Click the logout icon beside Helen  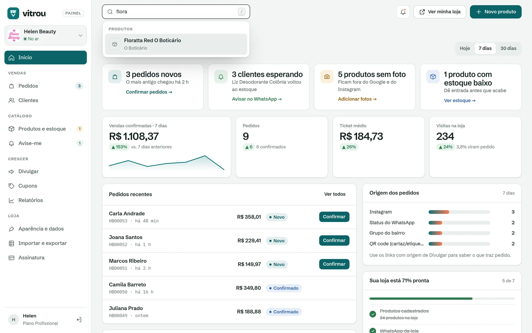point(79,320)
